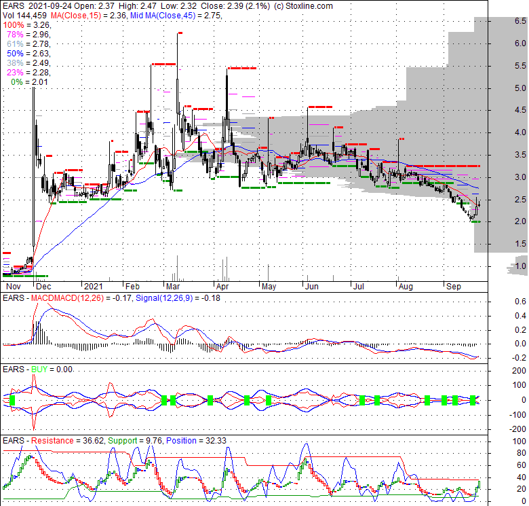Select the 'High: 2.47' value

(x=137, y=6)
